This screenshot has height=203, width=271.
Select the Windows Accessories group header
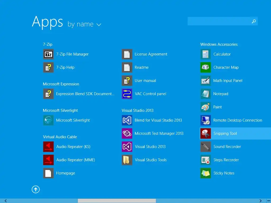219,44
